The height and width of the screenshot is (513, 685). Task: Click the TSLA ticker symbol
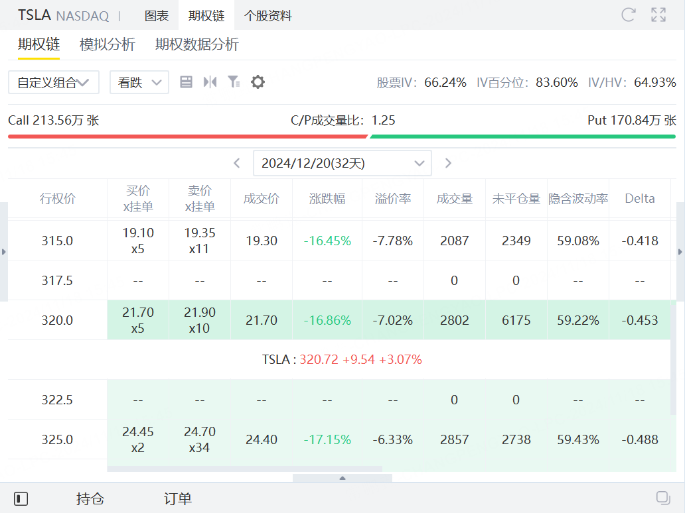coord(34,15)
